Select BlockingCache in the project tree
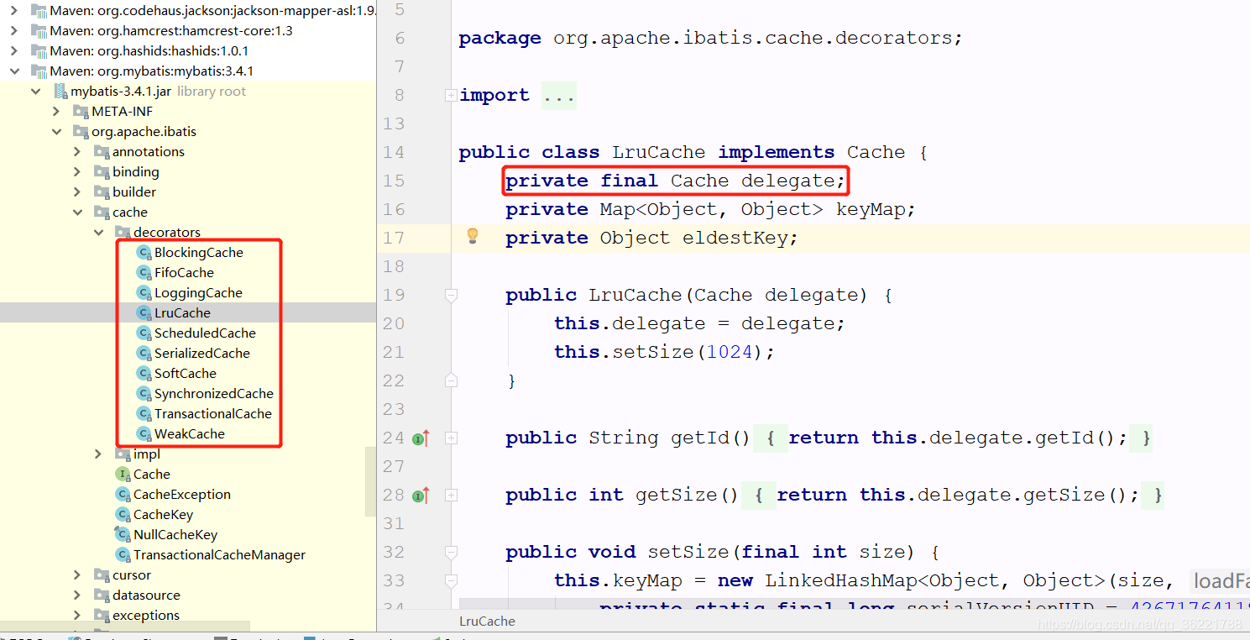The image size is (1250, 640). (199, 252)
